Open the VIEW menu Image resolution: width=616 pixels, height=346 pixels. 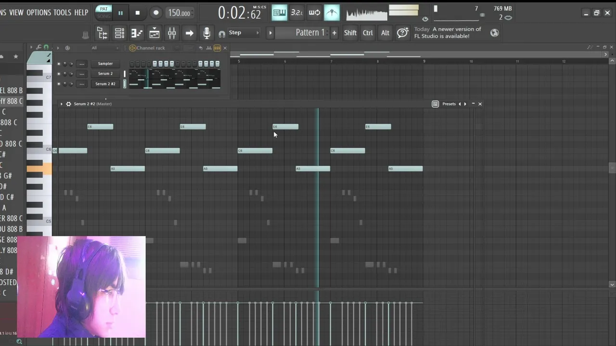(16, 12)
